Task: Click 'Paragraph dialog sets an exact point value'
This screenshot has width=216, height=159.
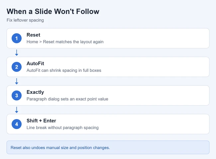Action: [x=67, y=99]
